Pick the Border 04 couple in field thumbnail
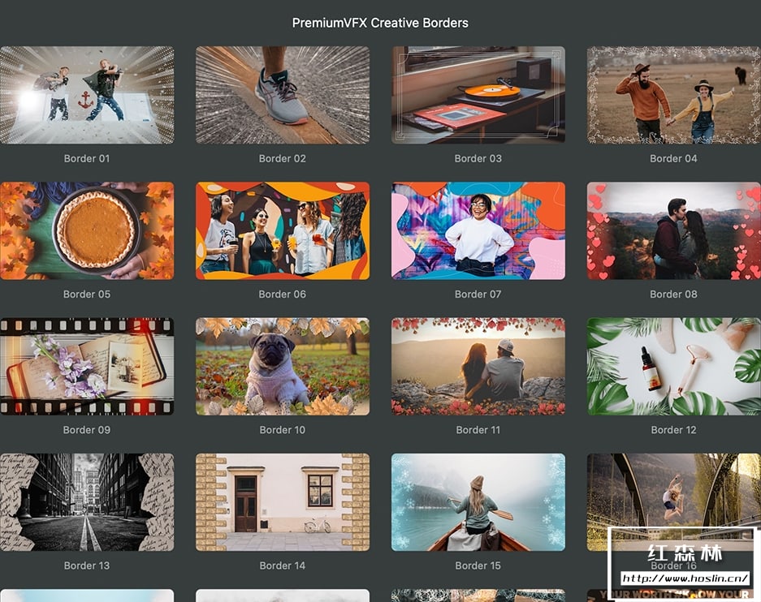This screenshot has width=761, height=602. (673, 95)
